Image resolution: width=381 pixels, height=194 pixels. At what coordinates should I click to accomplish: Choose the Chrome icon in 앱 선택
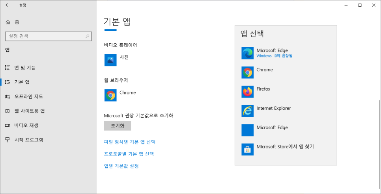tap(248, 72)
